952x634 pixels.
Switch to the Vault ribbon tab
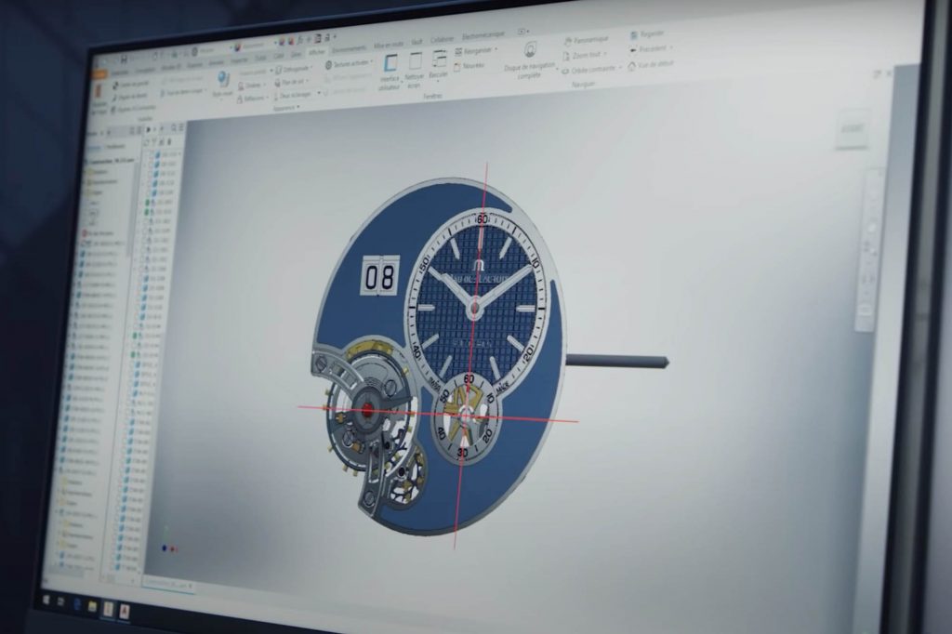(416, 42)
